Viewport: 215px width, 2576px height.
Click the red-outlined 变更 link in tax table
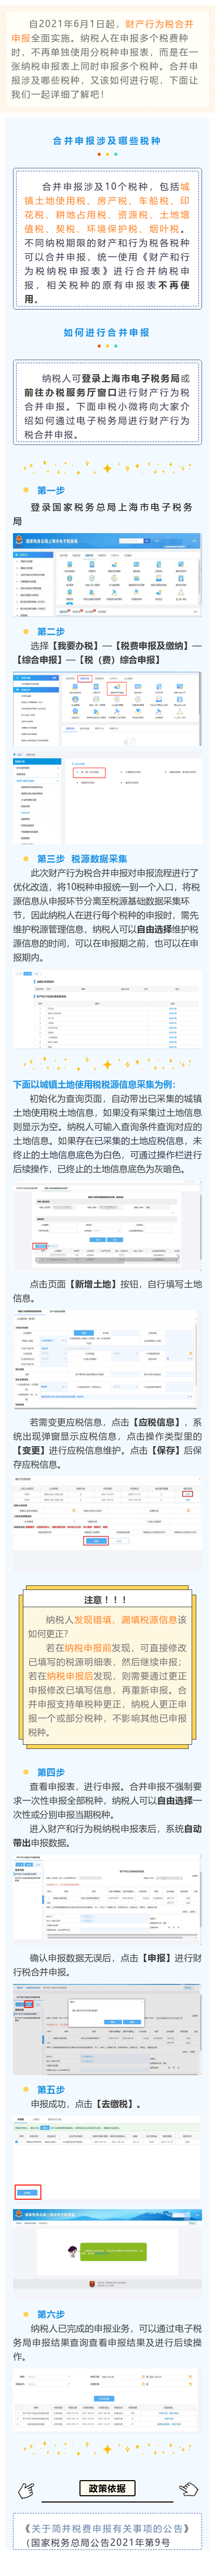click(x=188, y=1494)
